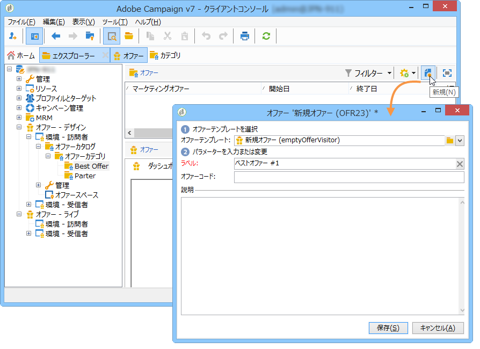Clear the label field with X icon
Image resolution: width=480 pixels, height=349 pixels.
pos(460,164)
